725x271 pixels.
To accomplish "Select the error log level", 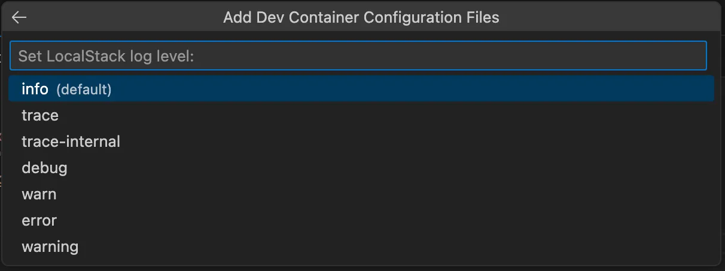I will (x=39, y=220).
